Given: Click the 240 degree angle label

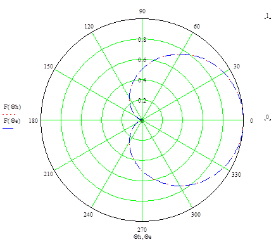Looking at the screenshot, I should tap(88, 215).
